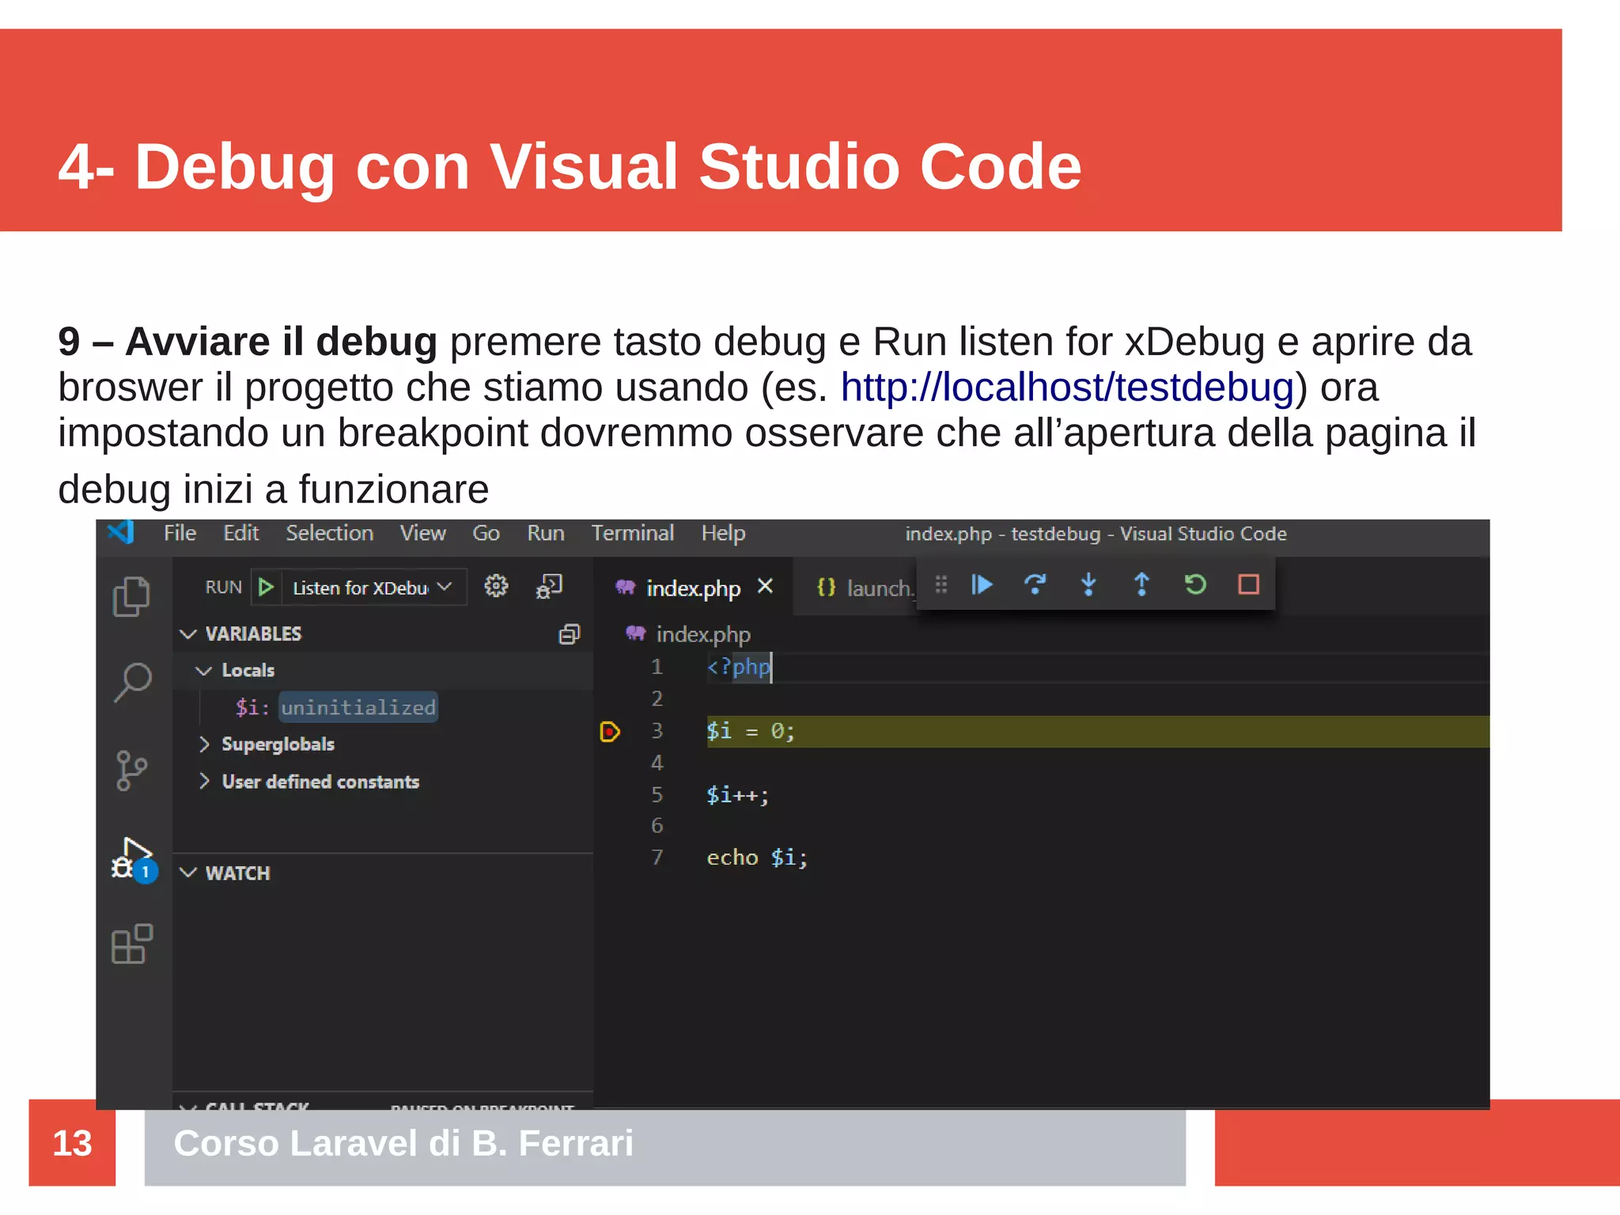
Task: Open the View menu
Action: coord(422,533)
